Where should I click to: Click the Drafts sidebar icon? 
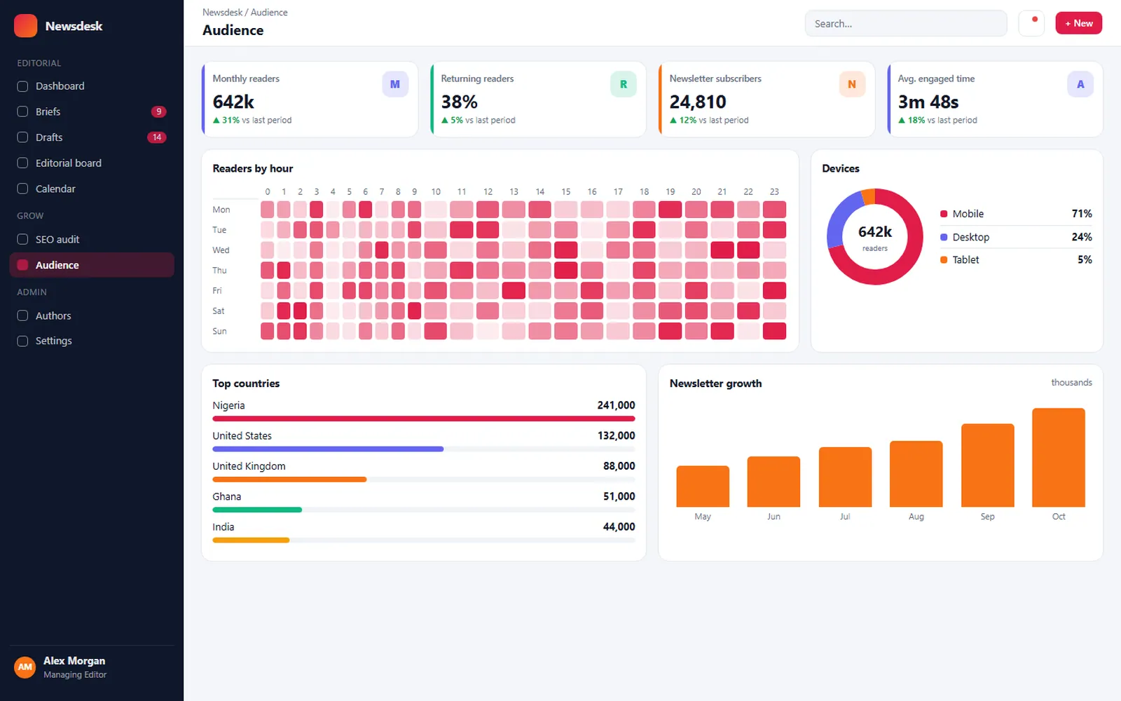point(22,137)
